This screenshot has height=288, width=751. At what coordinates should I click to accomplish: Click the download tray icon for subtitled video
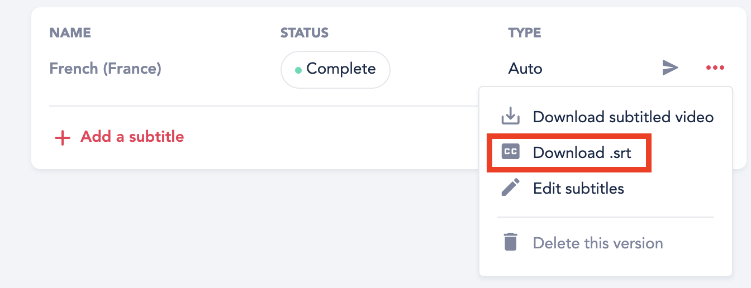click(510, 117)
